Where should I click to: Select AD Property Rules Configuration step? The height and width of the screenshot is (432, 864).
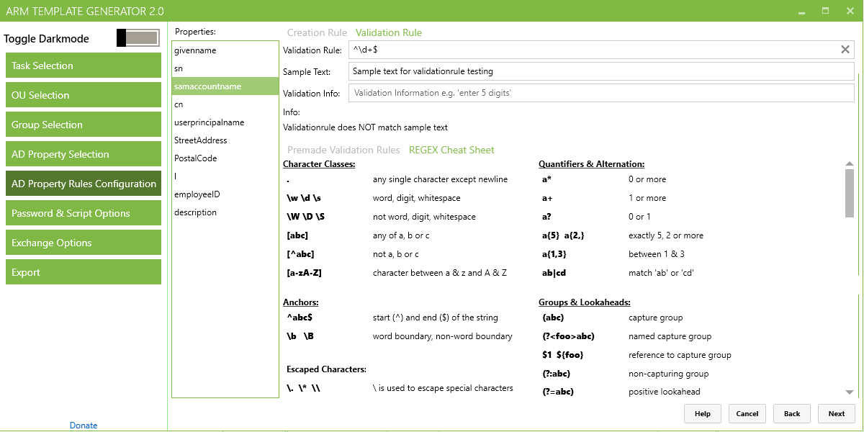tap(84, 184)
